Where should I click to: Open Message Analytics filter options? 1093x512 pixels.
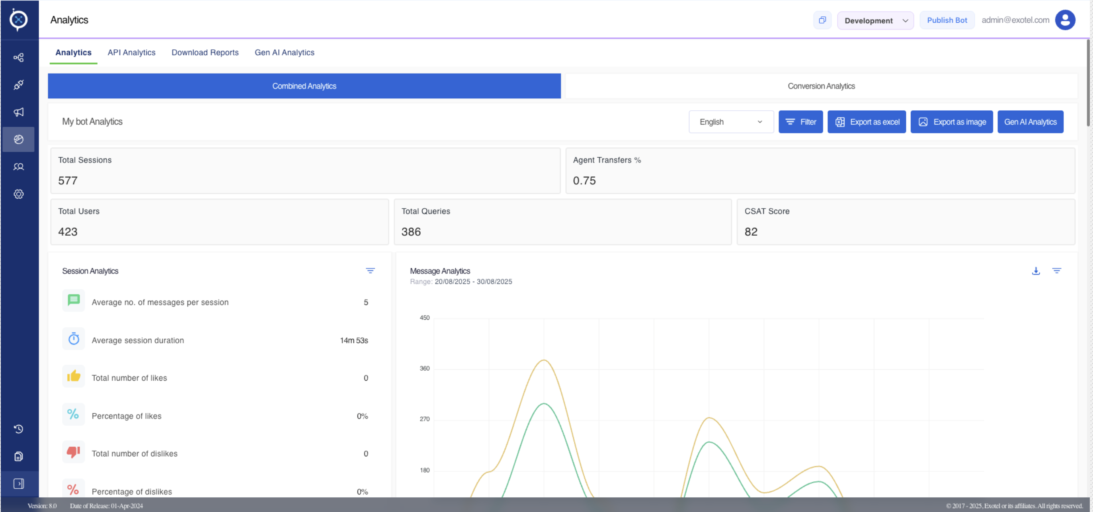coord(1056,271)
